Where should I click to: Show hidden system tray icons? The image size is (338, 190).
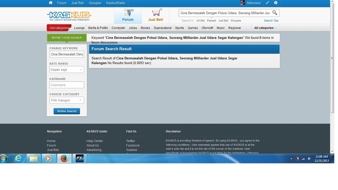[x=291, y=159]
